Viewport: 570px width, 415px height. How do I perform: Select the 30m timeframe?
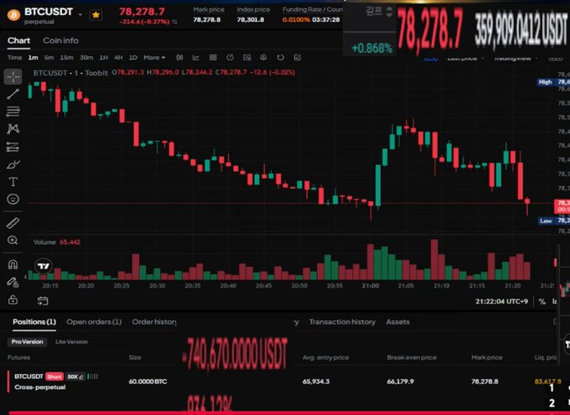[x=86, y=58]
